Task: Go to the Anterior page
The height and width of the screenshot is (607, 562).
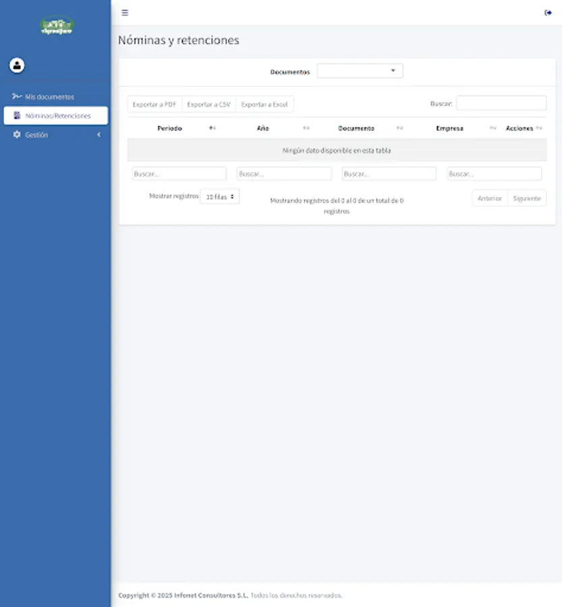Action: (490, 198)
